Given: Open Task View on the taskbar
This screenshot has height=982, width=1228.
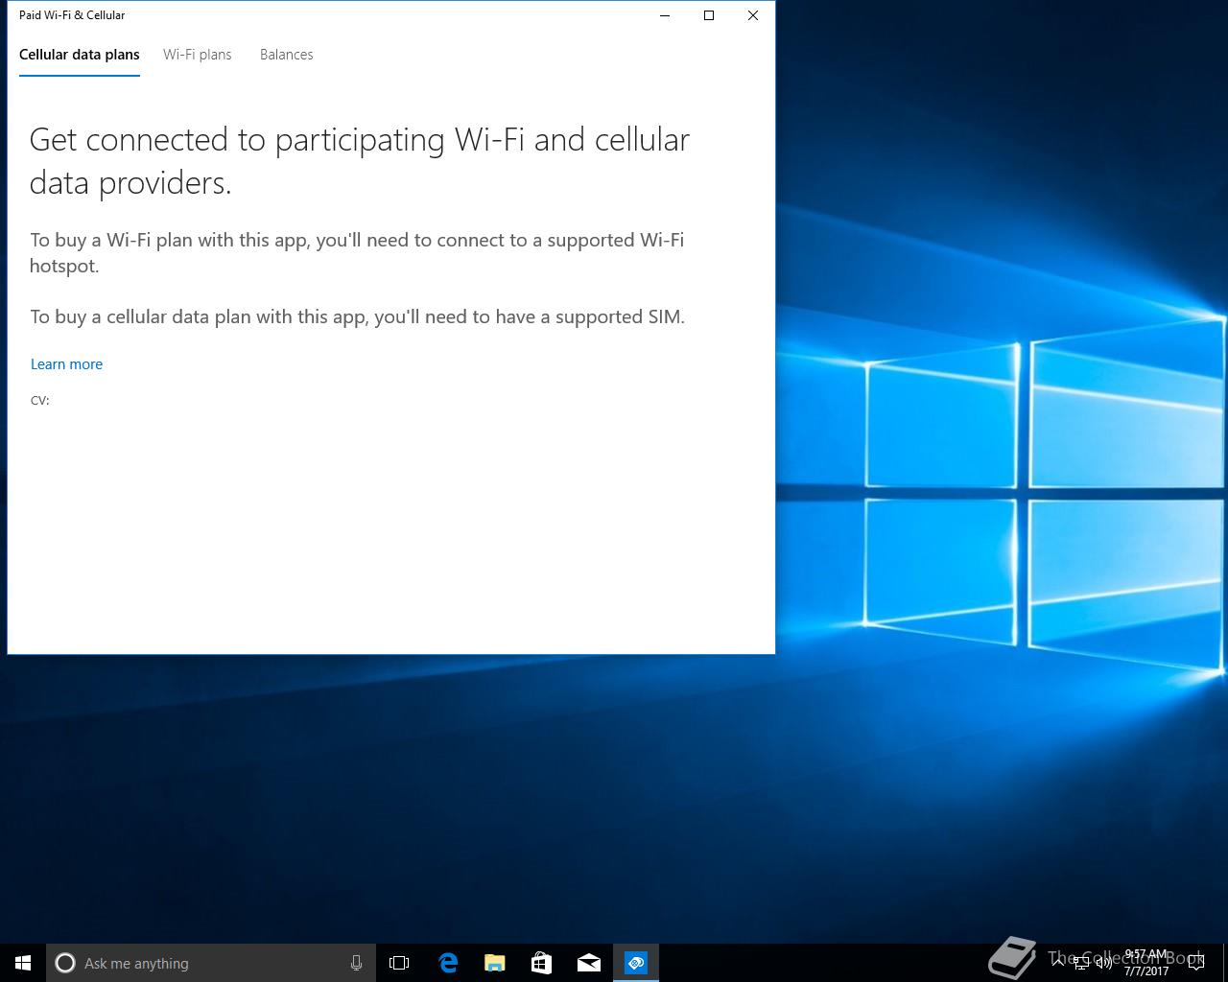Looking at the screenshot, I should (x=399, y=963).
